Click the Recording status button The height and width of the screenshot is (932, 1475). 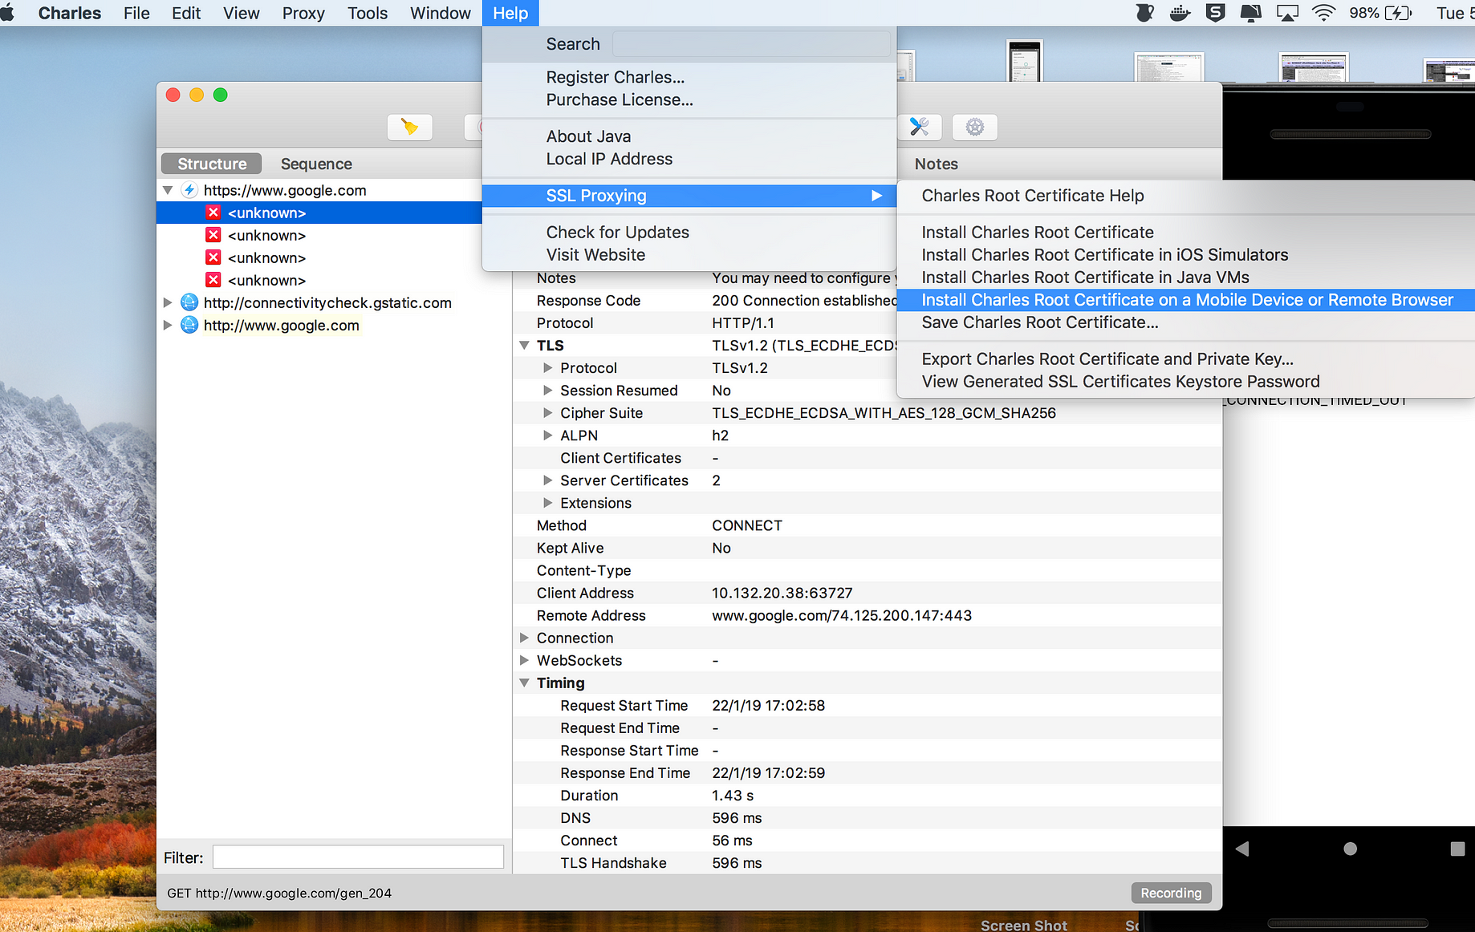(x=1171, y=893)
